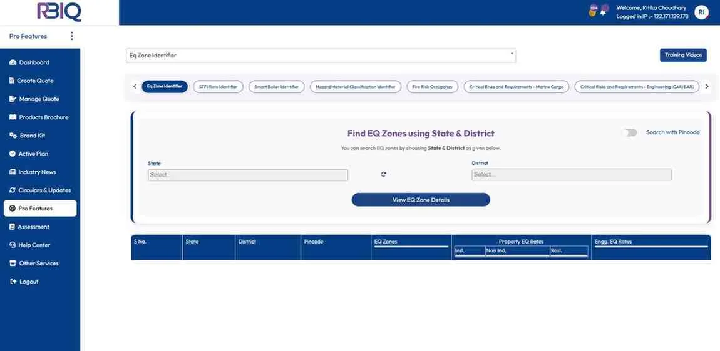Screen dimensions: 720x351
Task: Open the Pro Features three-dot menu
Action: tap(71, 36)
